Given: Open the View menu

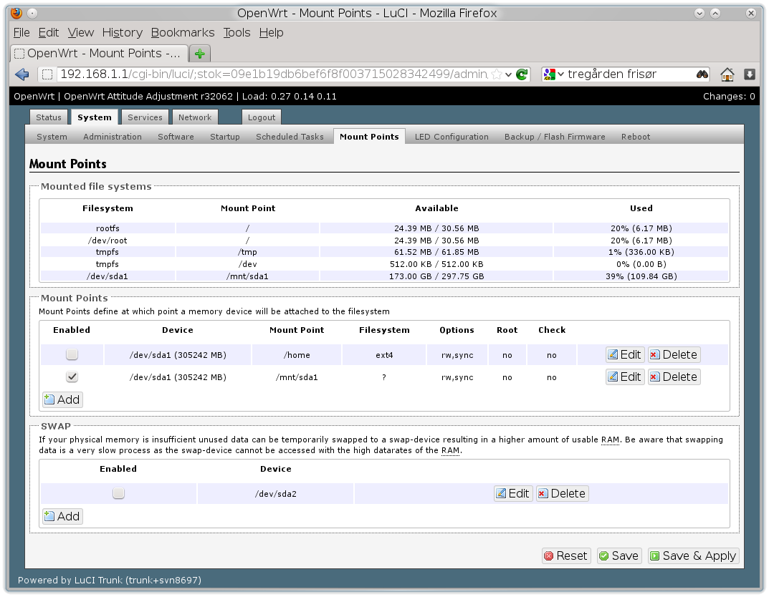Looking at the screenshot, I should 81,32.
